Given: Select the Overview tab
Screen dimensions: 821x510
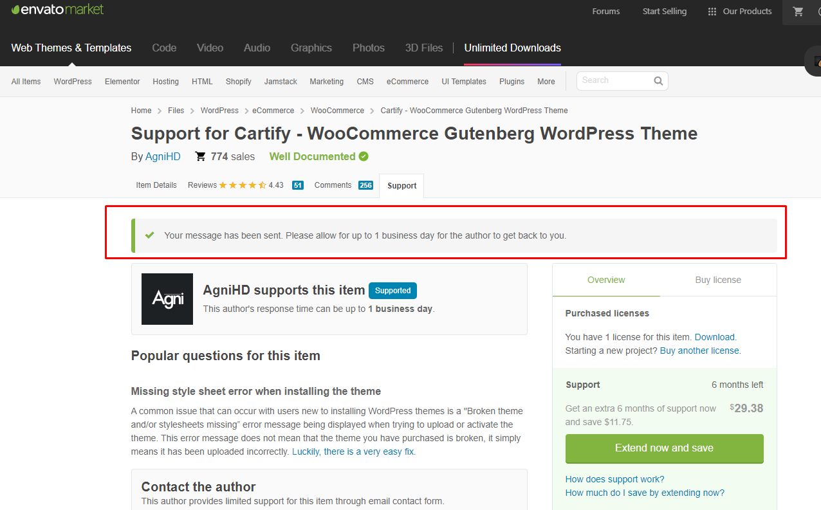Looking at the screenshot, I should (606, 280).
